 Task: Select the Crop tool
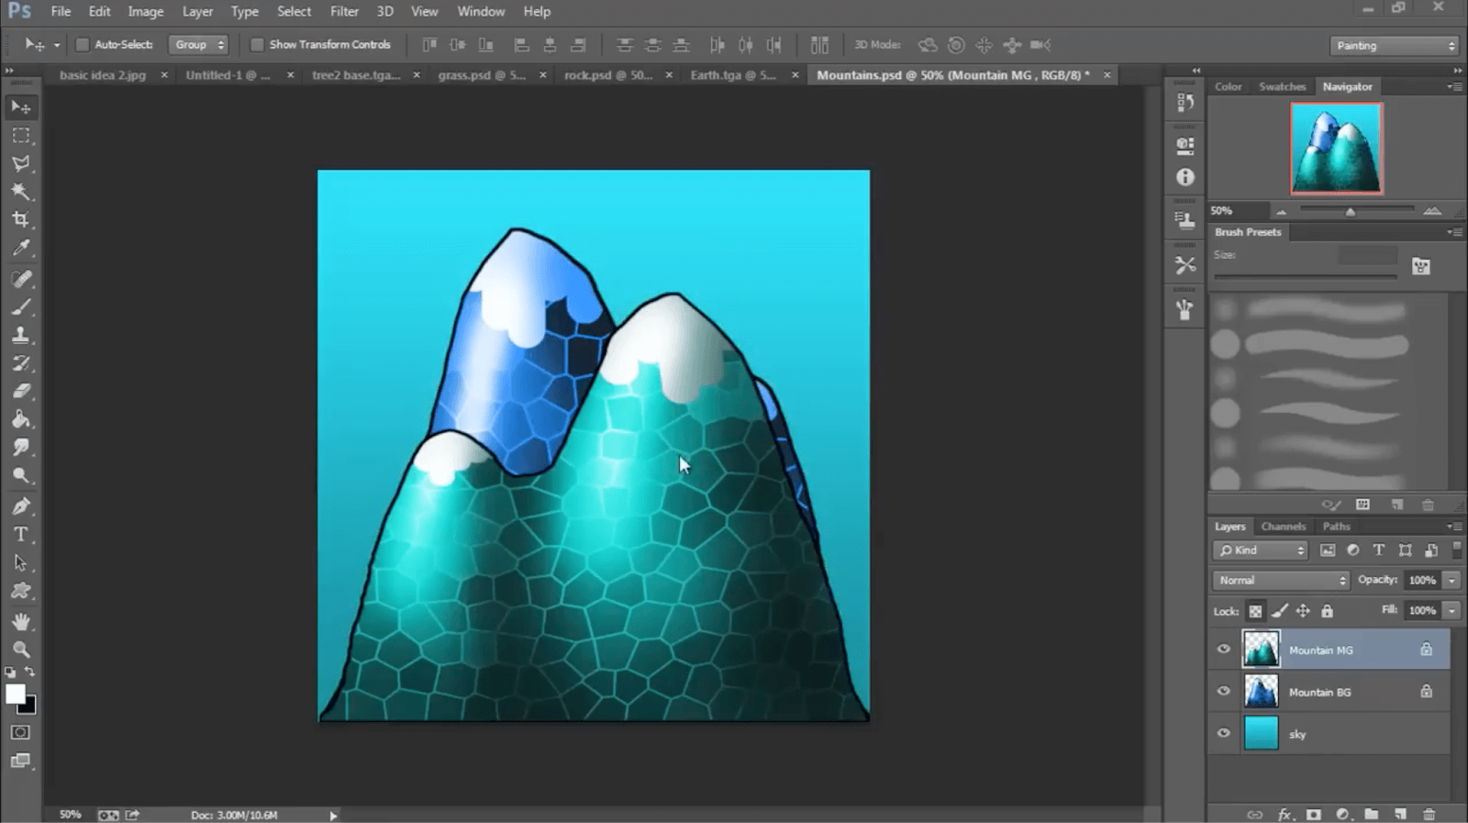pyautogui.click(x=20, y=219)
